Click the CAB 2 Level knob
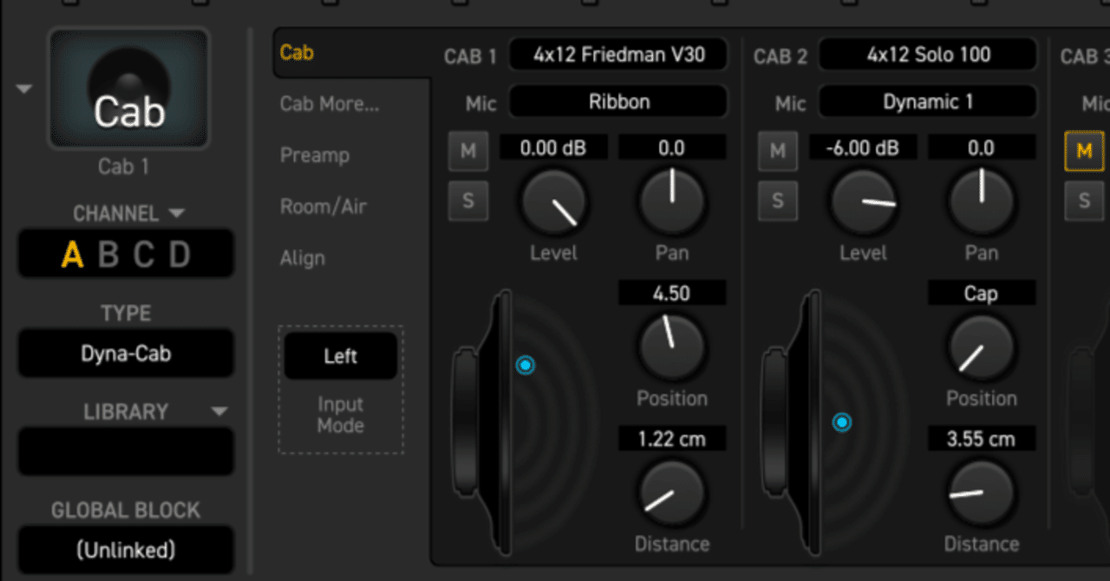1110x581 pixels. click(864, 202)
